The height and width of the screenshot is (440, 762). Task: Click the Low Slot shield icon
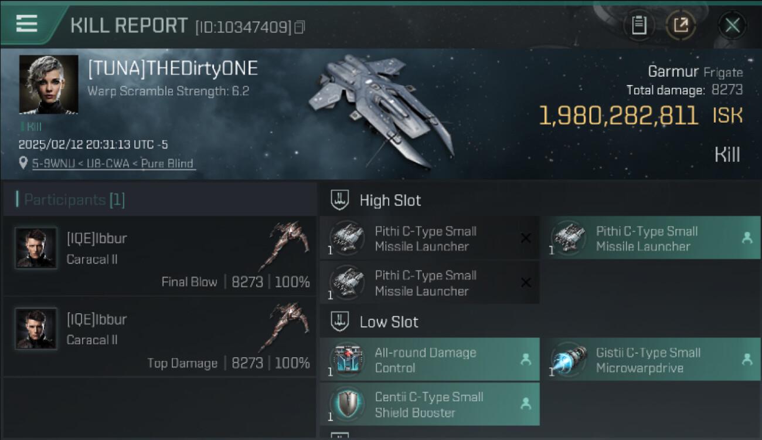coord(340,321)
